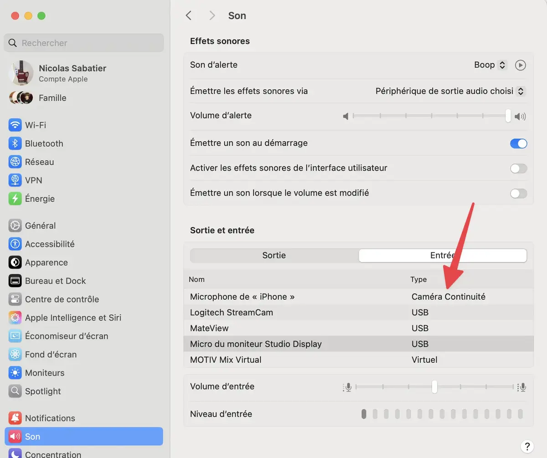Screen dimensions: 547x458
Task: Disable the startup sound toggle
Action: 518,143
